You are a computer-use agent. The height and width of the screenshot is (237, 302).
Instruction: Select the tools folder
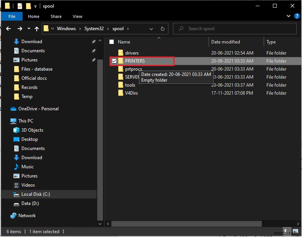coord(130,85)
